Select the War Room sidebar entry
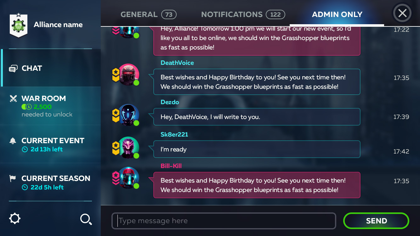The image size is (420, 236). point(50,106)
